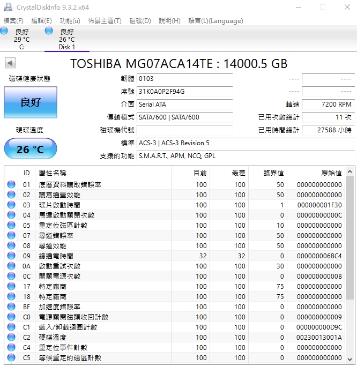Select the 總通電時間 attribute row
This screenshot has height=366, width=357.
point(175,256)
